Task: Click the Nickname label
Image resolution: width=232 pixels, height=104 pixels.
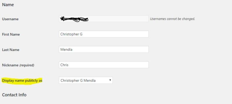Action: point(10,65)
